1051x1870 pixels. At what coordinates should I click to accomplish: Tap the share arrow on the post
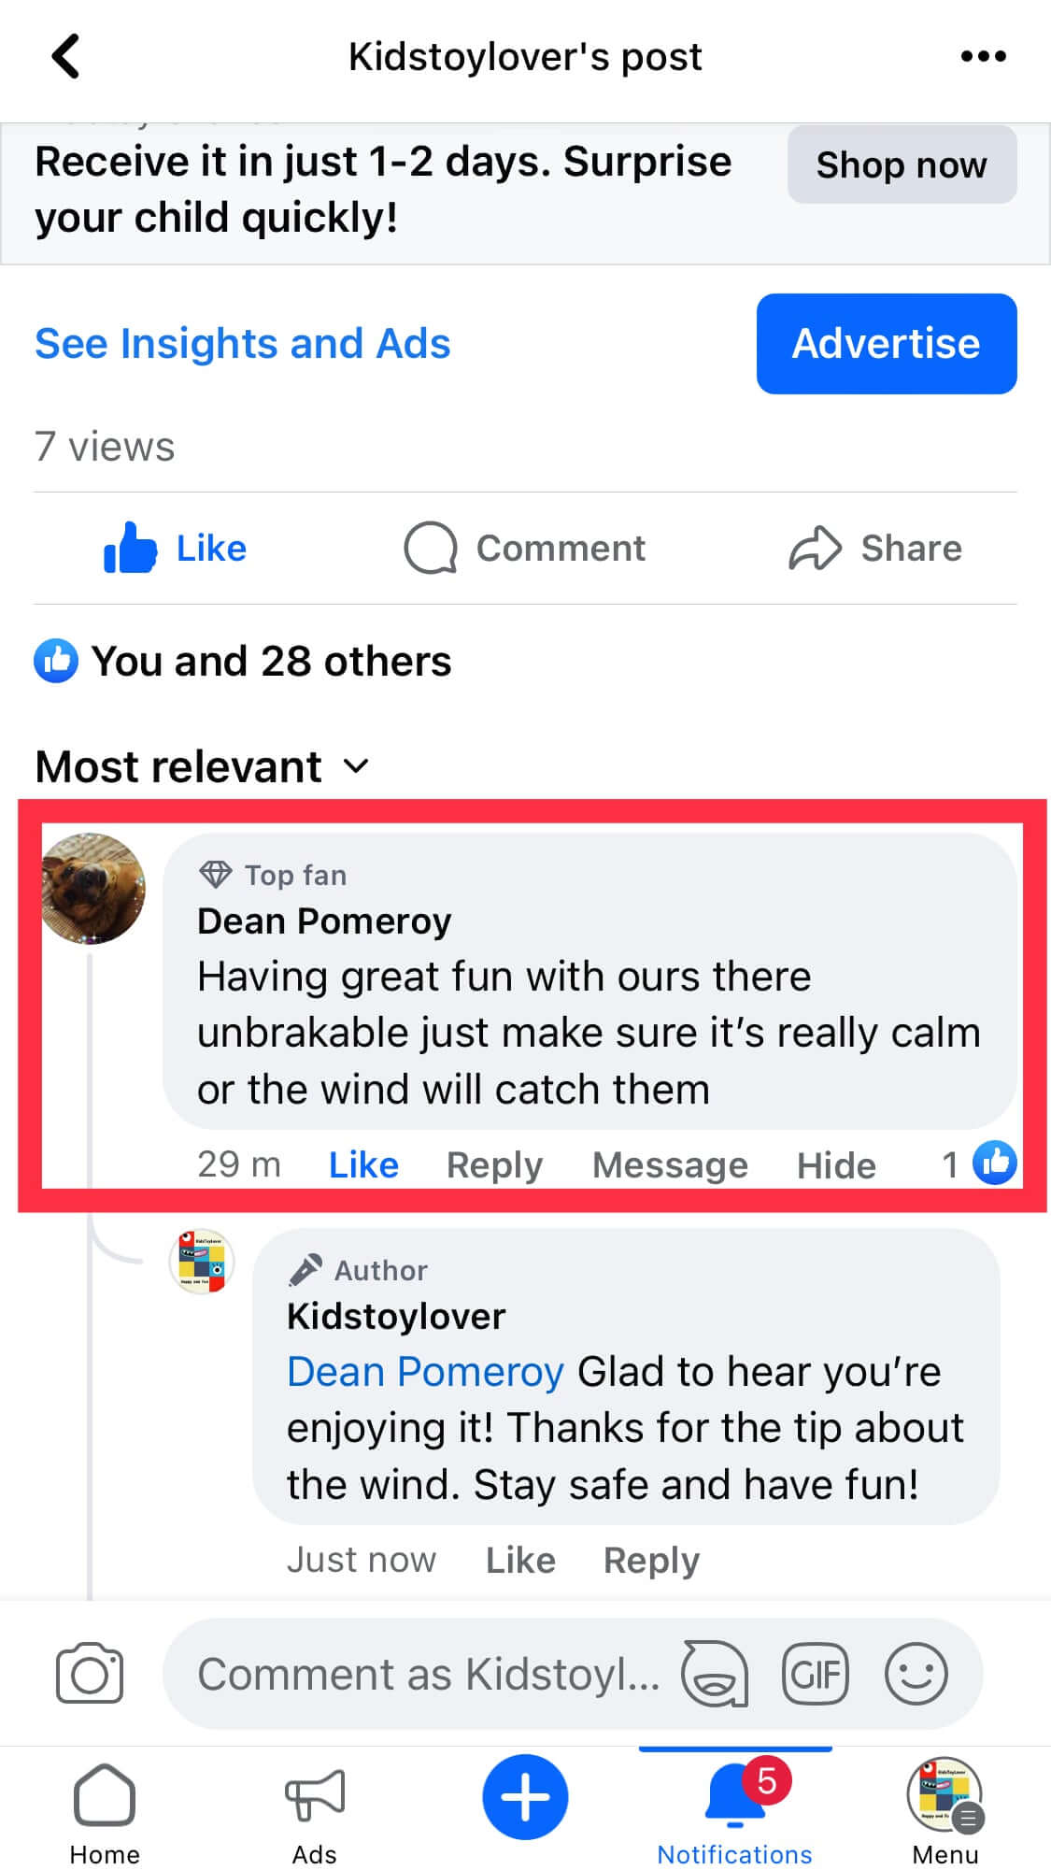point(875,548)
